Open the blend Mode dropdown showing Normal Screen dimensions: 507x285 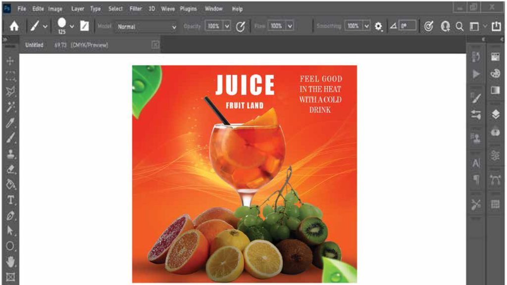[x=147, y=27]
